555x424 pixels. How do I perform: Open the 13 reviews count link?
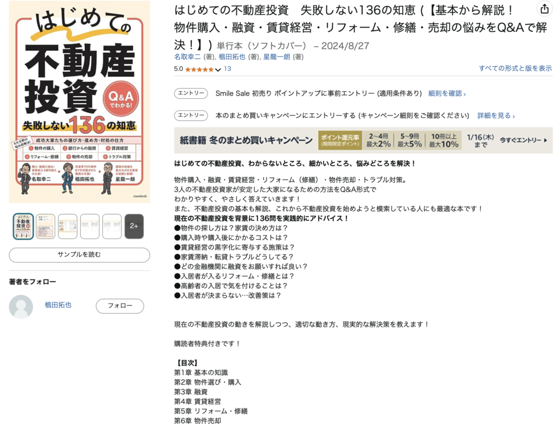point(227,69)
